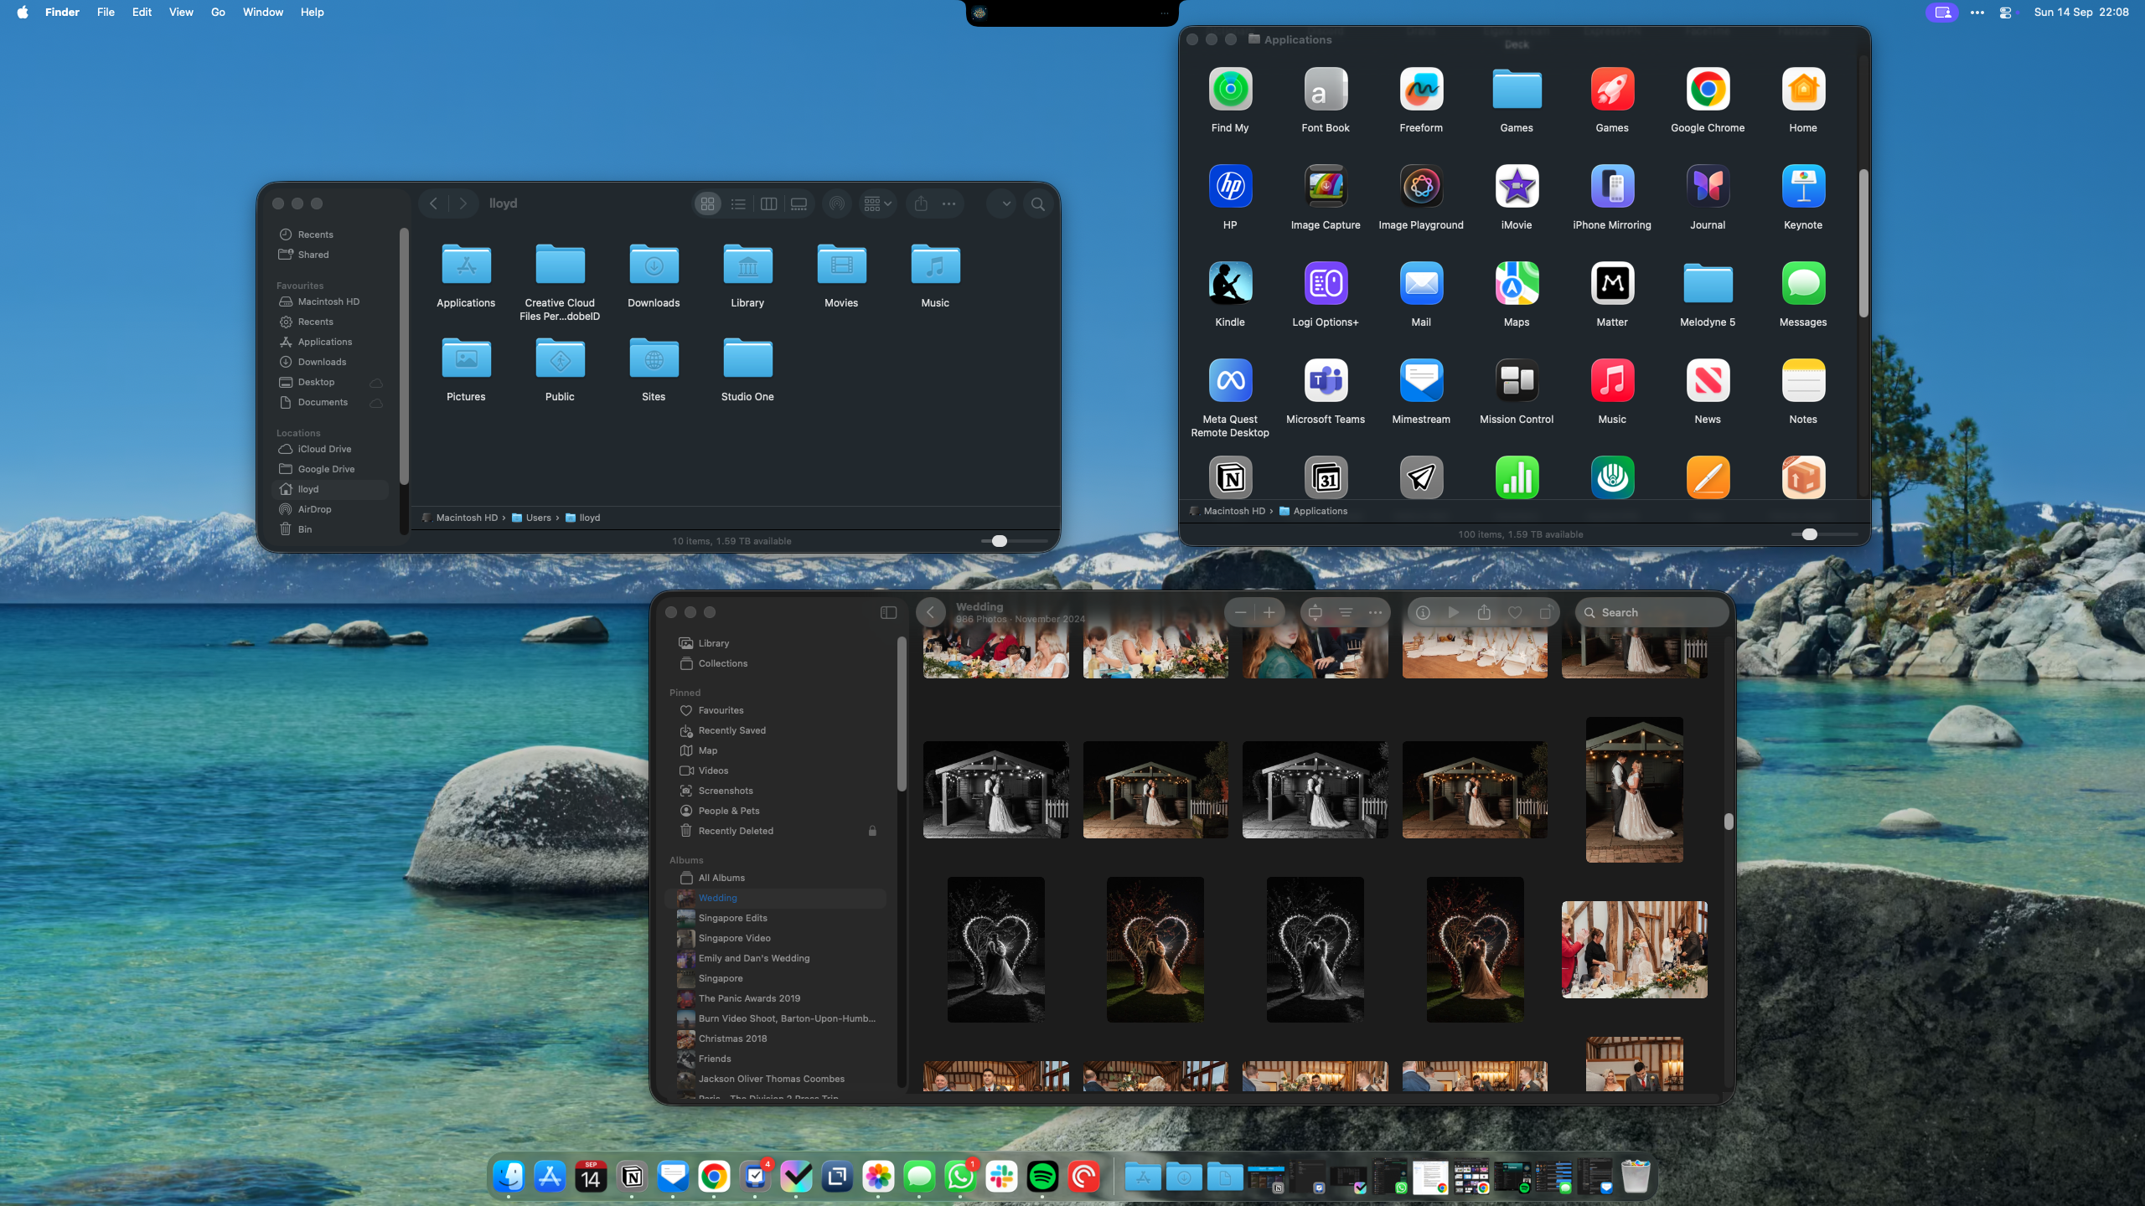
Task: Toggle the Photos sidebar
Action: pyautogui.click(x=887, y=612)
